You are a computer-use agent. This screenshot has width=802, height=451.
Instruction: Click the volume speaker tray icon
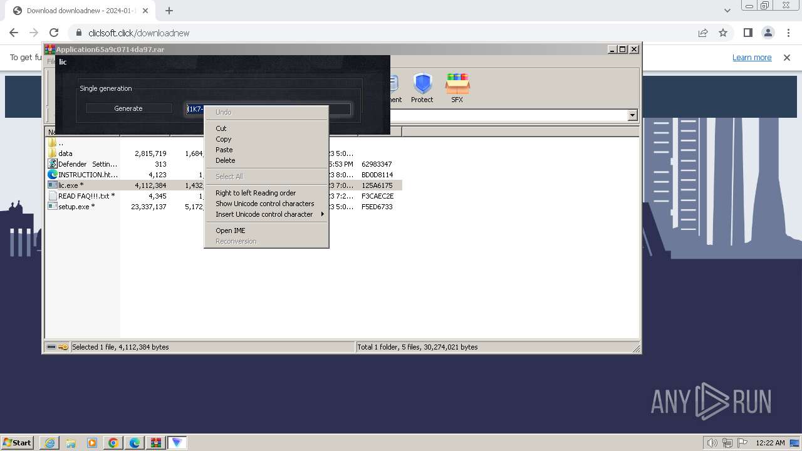pos(712,442)
